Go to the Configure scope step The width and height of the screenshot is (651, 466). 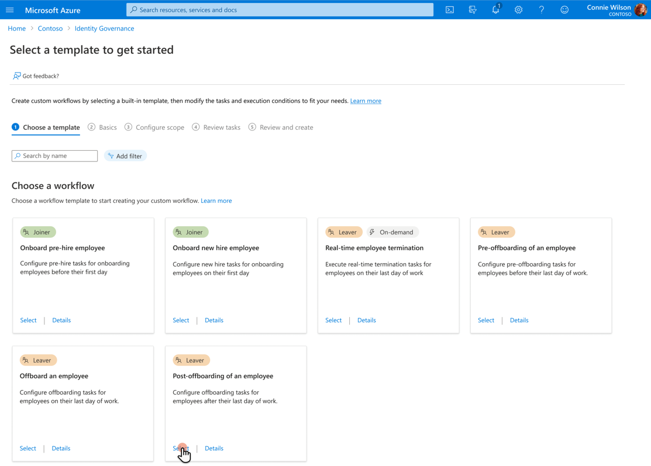154,127
